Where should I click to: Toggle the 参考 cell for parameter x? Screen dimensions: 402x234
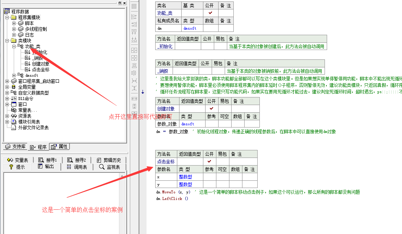coord(209,177)
